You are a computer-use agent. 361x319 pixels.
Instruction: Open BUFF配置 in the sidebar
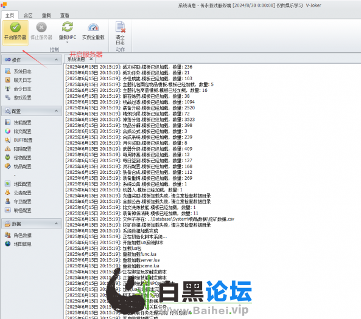click(x=18, y=140)
